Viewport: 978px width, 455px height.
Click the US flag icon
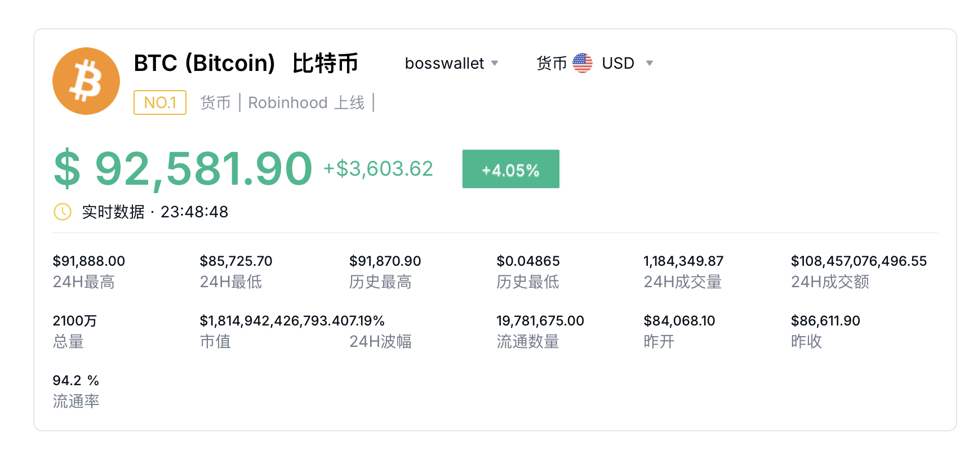(583, 63)
